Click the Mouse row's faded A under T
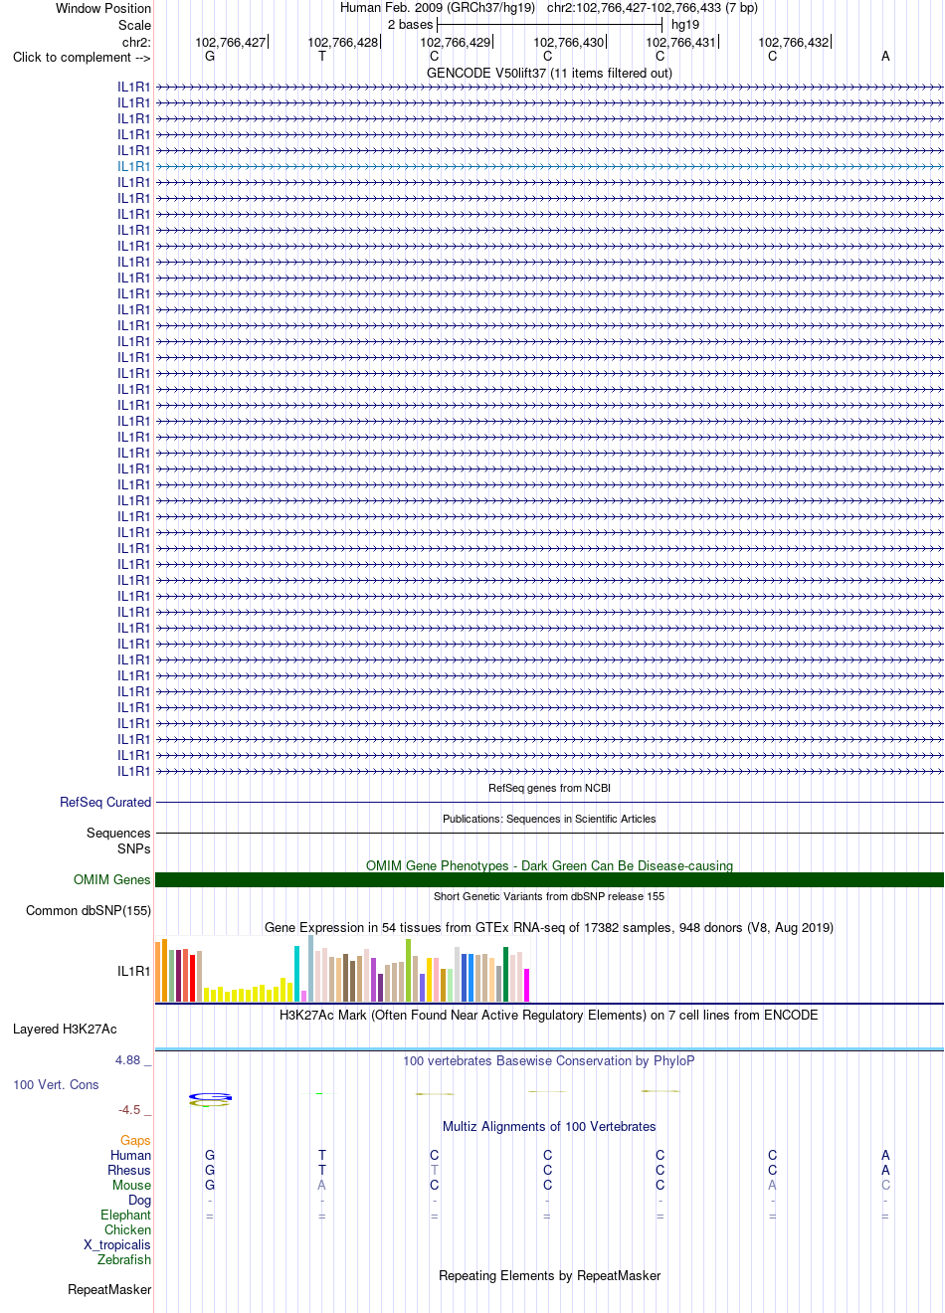Screen dimensions: 945x1313 click(x=322, y=1185)
